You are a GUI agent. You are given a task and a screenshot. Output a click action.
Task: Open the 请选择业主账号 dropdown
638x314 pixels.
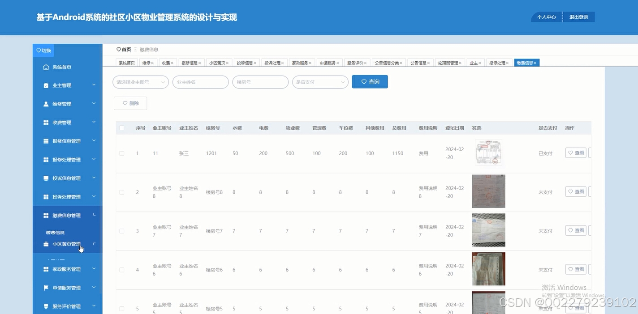[140, 82]
